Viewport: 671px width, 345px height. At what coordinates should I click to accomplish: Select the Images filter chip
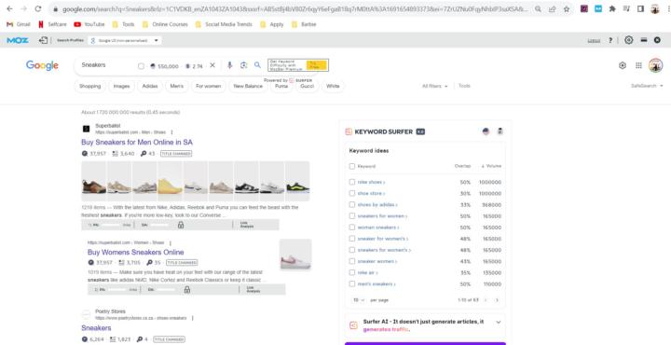pyautogui.click(x=121, y=86)
